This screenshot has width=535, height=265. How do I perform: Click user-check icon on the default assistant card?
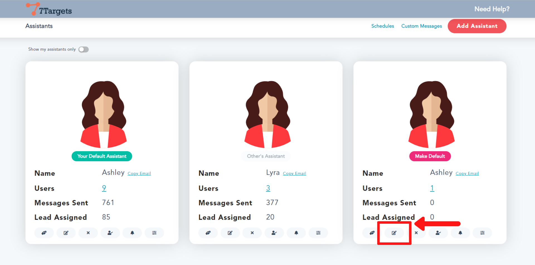coord(110,233)
